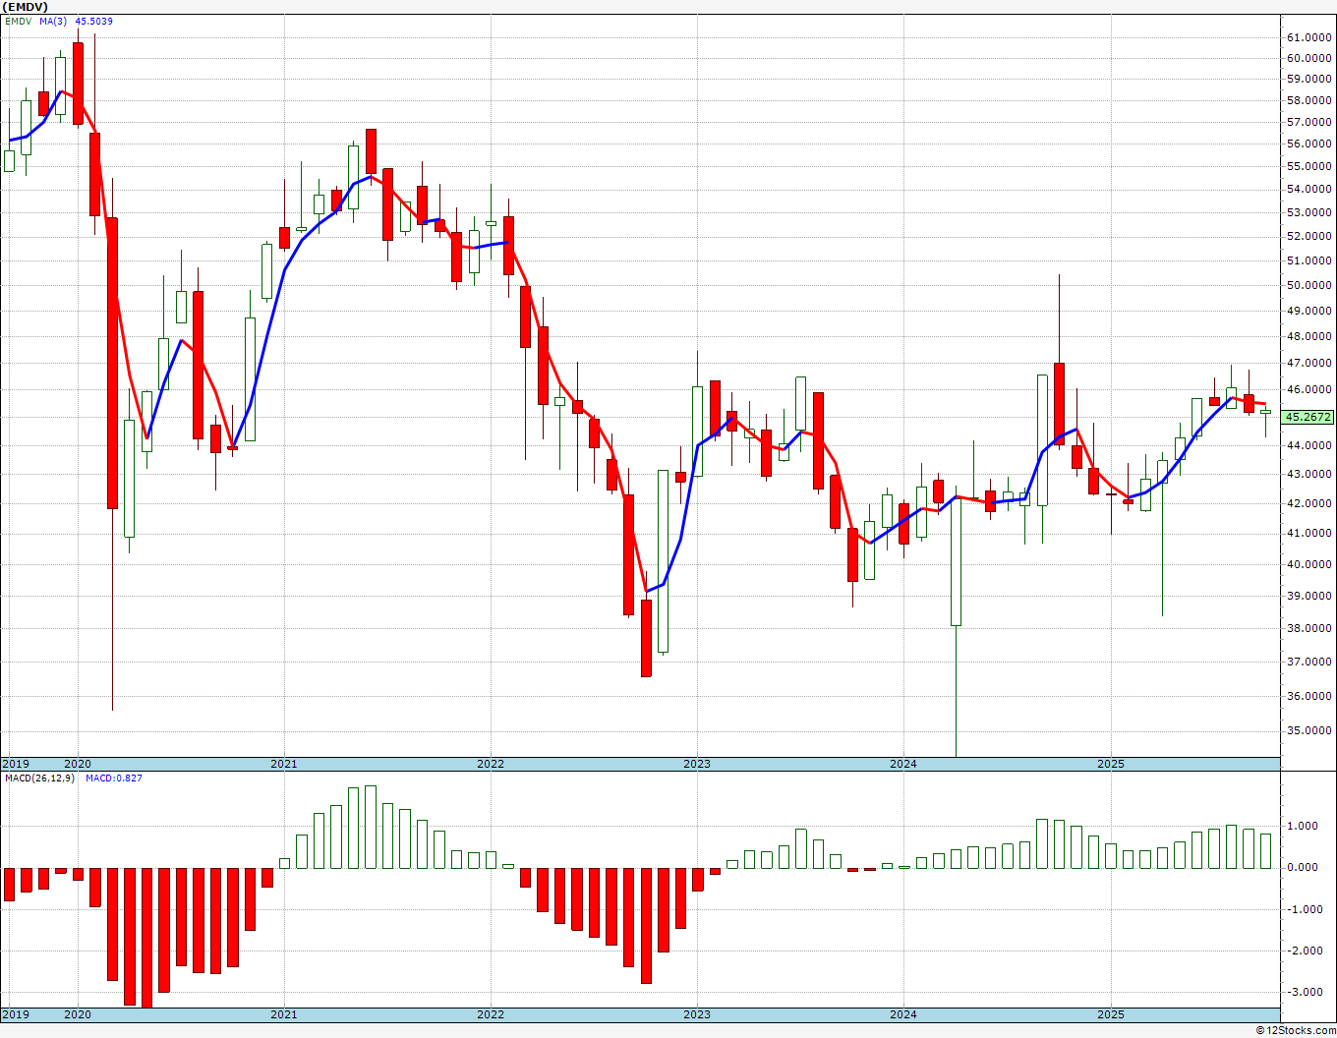Screen dimensions: 1337x1038
Task: Click the 58.0000 price level
Action: 1309,100
